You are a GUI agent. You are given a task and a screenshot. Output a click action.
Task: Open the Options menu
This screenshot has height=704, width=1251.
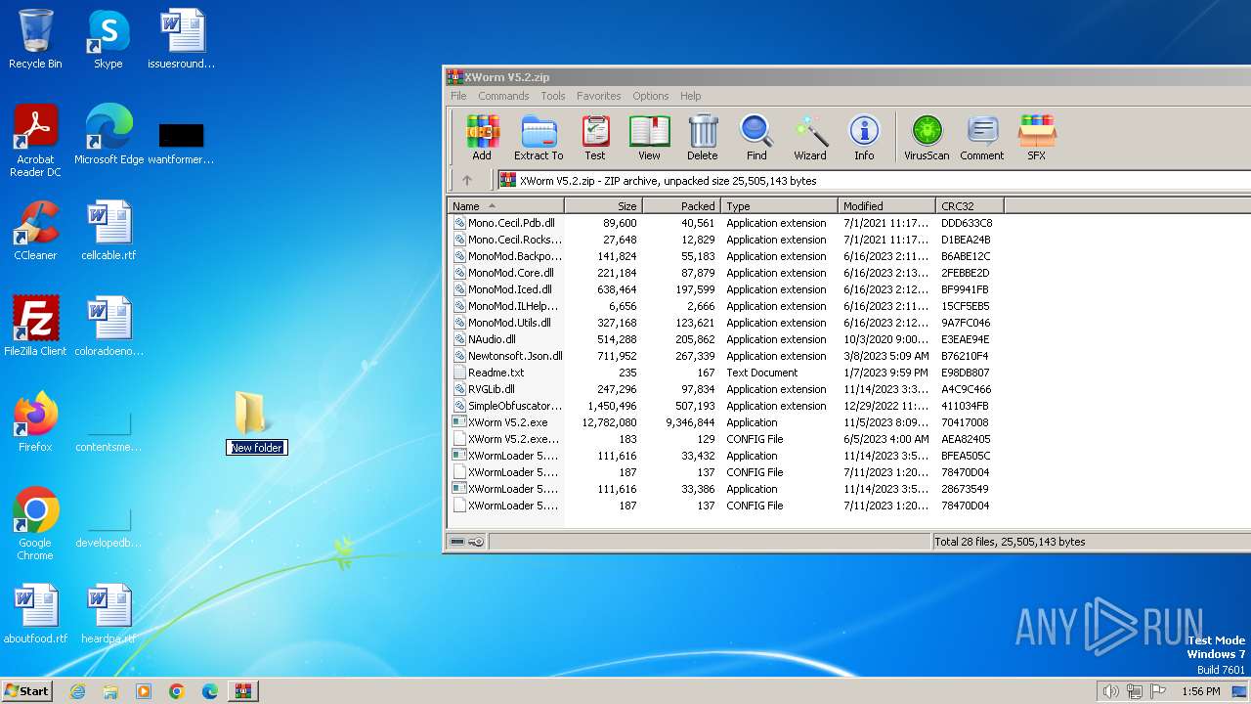pos(651,96)
